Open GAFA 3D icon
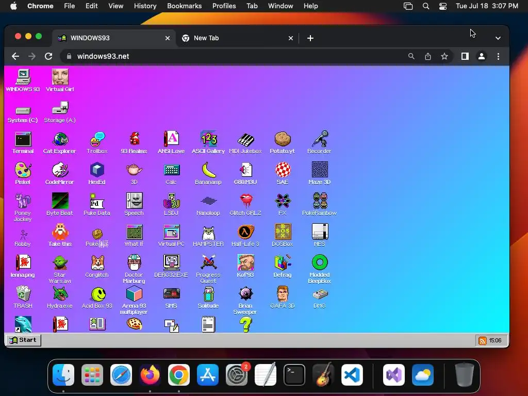This screenshot has height=396, width=528. pyautogui.click(x=282, y=298)
